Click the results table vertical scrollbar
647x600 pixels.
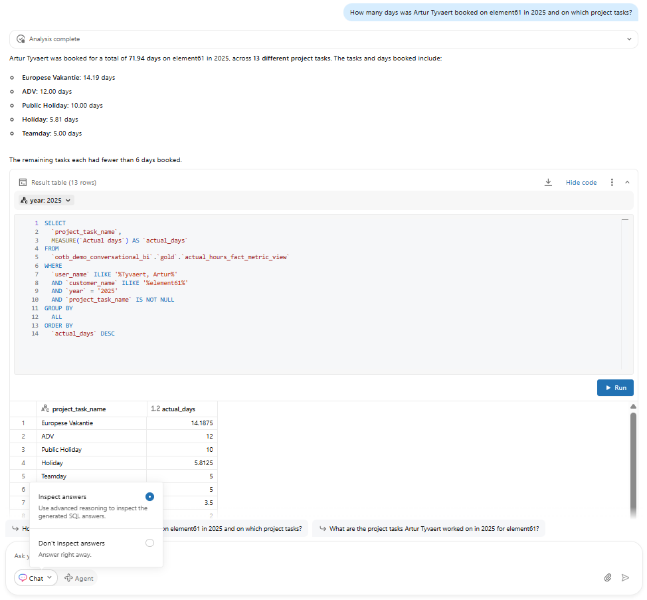(632, 458)
